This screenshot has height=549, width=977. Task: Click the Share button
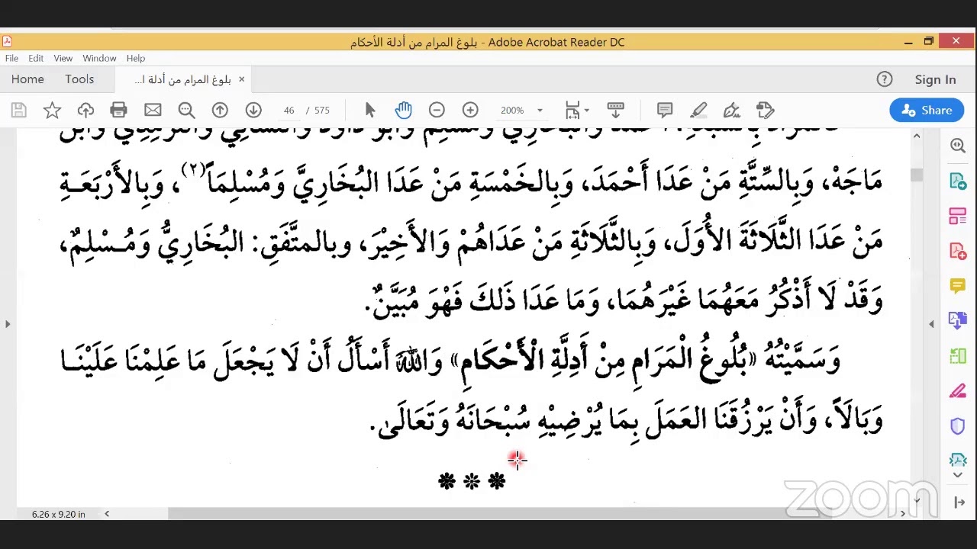(927, 111)
